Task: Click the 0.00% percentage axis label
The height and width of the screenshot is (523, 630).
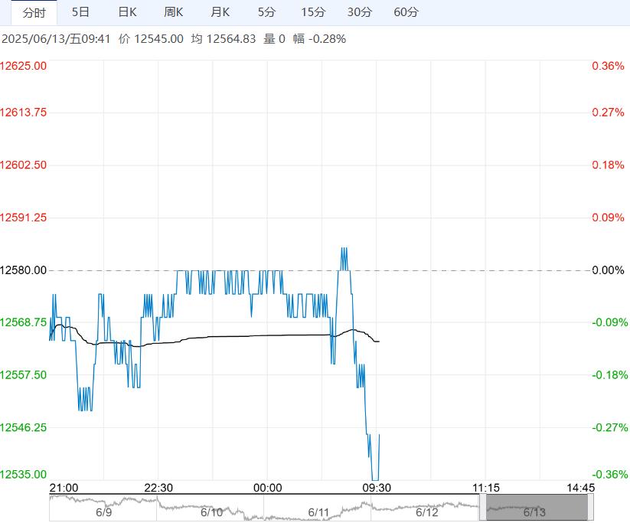Action: tap(608, 270)
